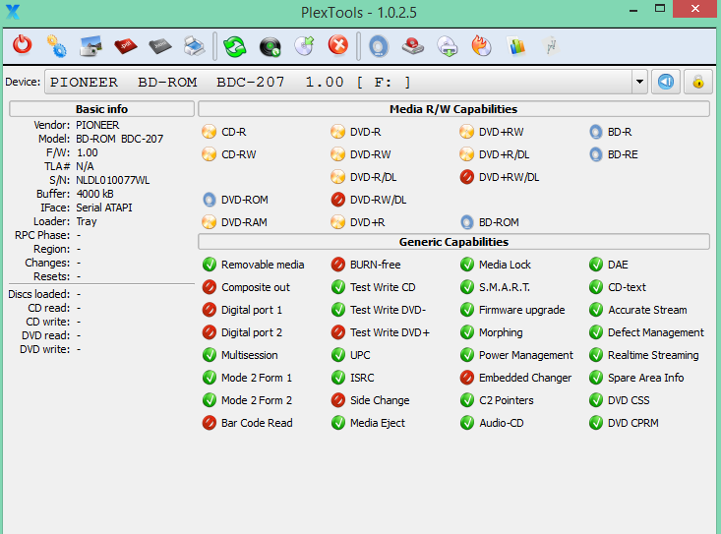Click the disc with green down arrow icon
The width and height of the screenshot is (721, 534).
click(448, 46)
